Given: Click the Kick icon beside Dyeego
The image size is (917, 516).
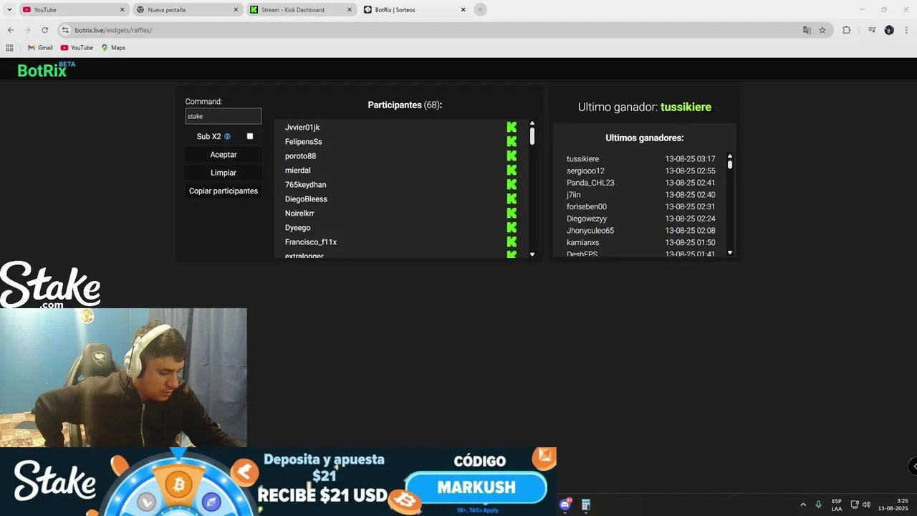Looking at the screenshot, I should pyautogui.click(x=512, y=227).
